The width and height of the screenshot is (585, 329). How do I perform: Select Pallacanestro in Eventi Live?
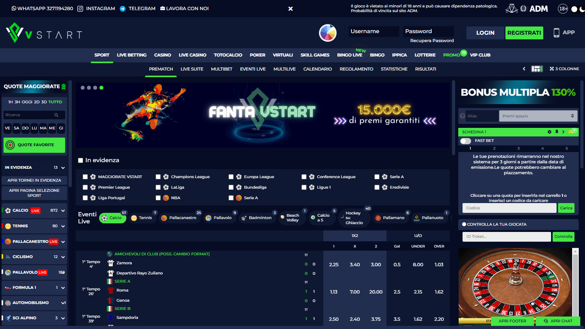(x=179, y=218)
